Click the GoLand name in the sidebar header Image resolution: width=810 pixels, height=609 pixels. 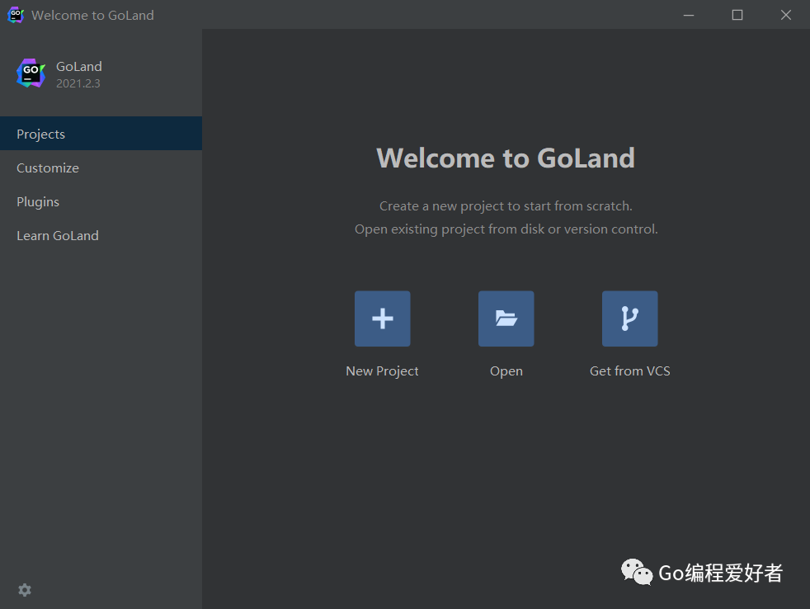click(78, 66)
